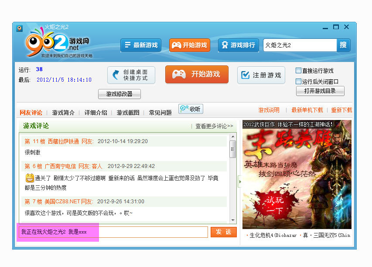
Task: Click the 搜 search button
Action: [x=343, y=45]
